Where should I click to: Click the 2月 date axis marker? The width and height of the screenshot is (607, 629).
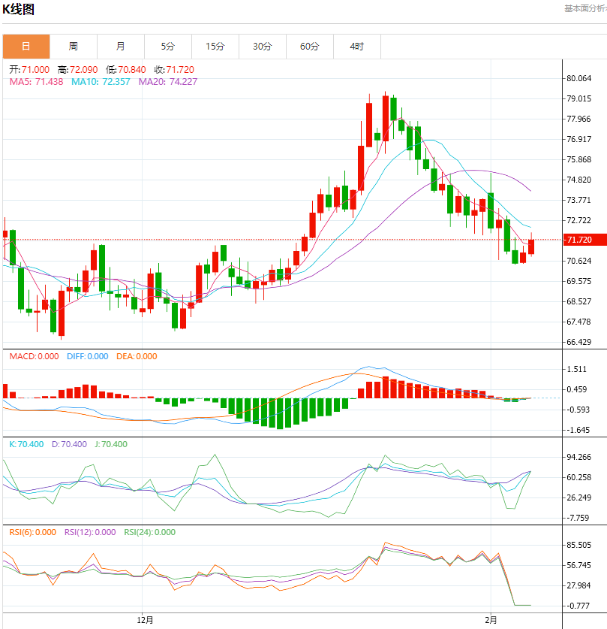coord(491,620)
